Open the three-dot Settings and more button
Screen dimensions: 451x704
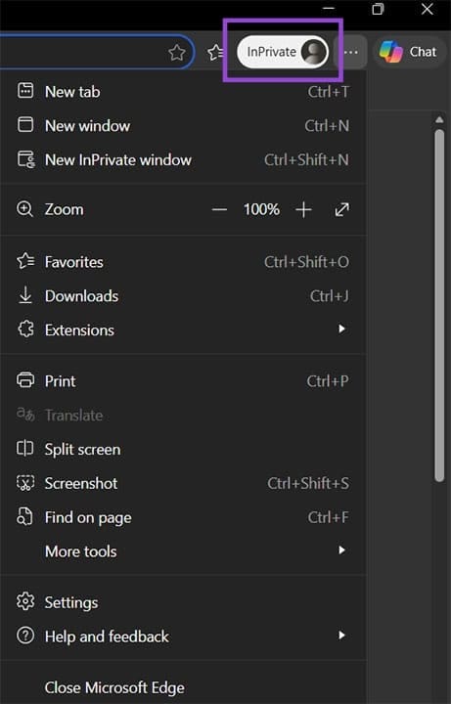click(x=351, y=53)
